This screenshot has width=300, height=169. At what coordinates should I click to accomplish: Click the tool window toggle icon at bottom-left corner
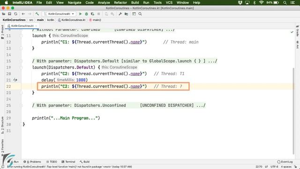click(3, 167)
